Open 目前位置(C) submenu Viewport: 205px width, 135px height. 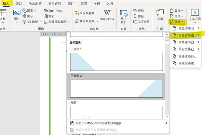click(x=185, y=49)
